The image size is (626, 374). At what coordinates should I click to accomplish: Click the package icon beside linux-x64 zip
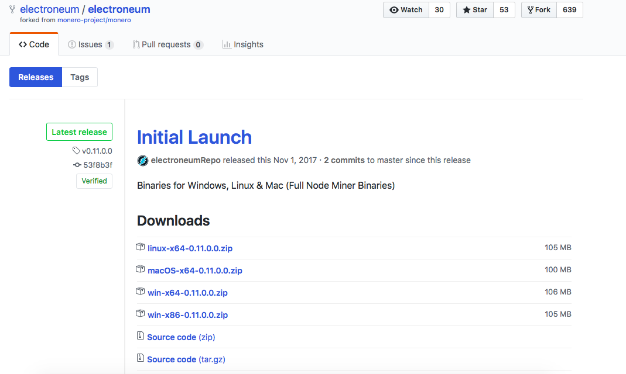click(140, 247)
